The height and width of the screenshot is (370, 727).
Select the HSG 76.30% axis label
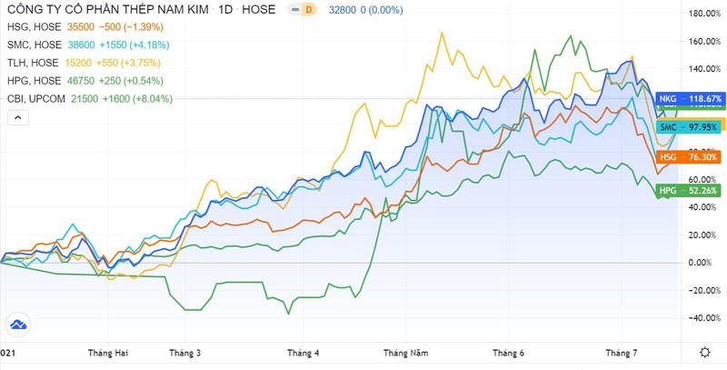tap(689, 156)
